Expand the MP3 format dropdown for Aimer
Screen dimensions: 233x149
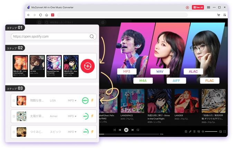pos(72,116)
